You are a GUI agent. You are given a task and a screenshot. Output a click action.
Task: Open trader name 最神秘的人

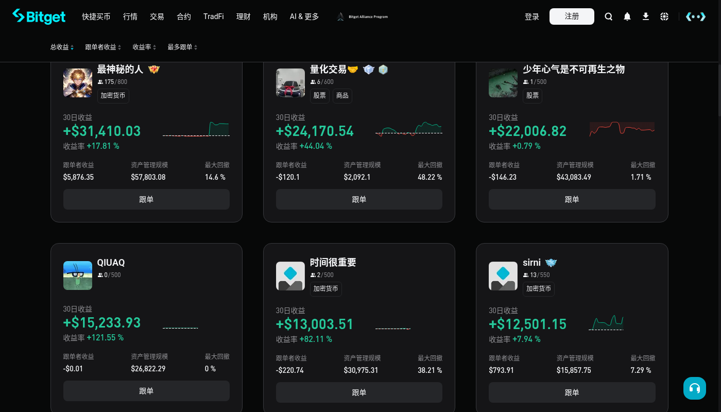click(x=120, y=69)
